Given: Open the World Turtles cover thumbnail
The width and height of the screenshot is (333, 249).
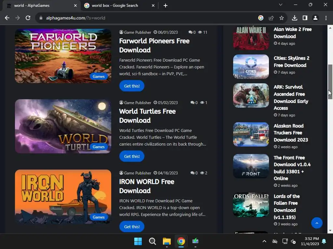Looking at the screenshot, I should pos(63,126).
